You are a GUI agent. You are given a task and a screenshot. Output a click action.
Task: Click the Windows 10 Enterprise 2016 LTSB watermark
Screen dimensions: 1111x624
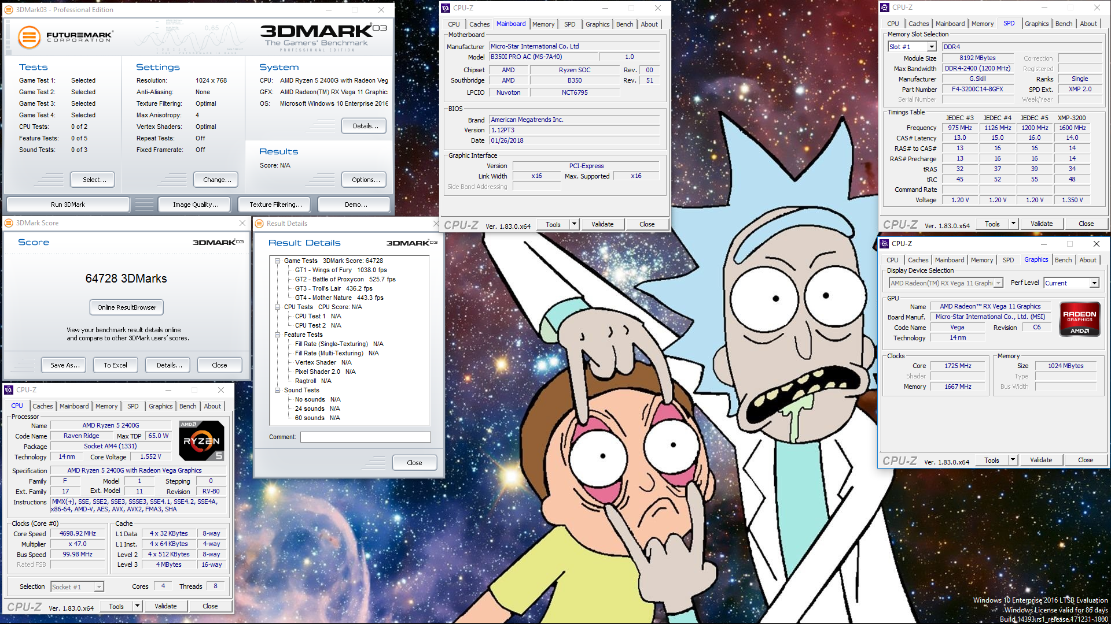point(1040,600)
